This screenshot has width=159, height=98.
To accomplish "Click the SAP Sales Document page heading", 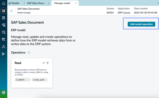I will (x=27, y=22).
